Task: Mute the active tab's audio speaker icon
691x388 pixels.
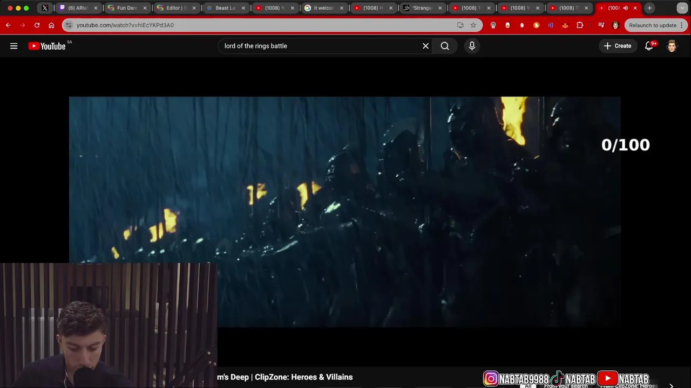Action: tap(626, 8)
